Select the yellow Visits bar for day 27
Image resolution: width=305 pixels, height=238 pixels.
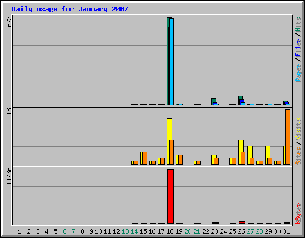coord(249,155)
